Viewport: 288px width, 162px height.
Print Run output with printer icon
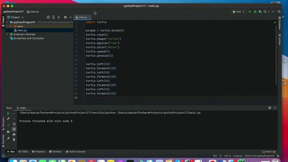pos(14,135)
